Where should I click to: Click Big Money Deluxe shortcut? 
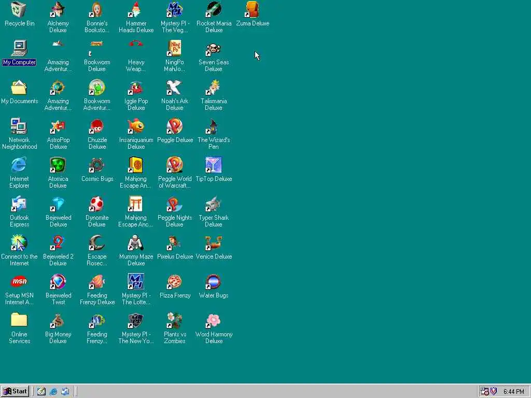click(x=58, y=321)
